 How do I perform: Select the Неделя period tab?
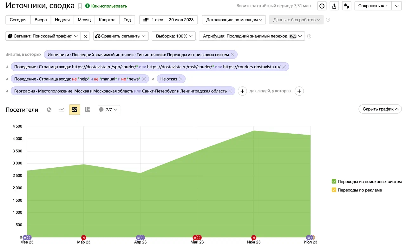point(62,20)
